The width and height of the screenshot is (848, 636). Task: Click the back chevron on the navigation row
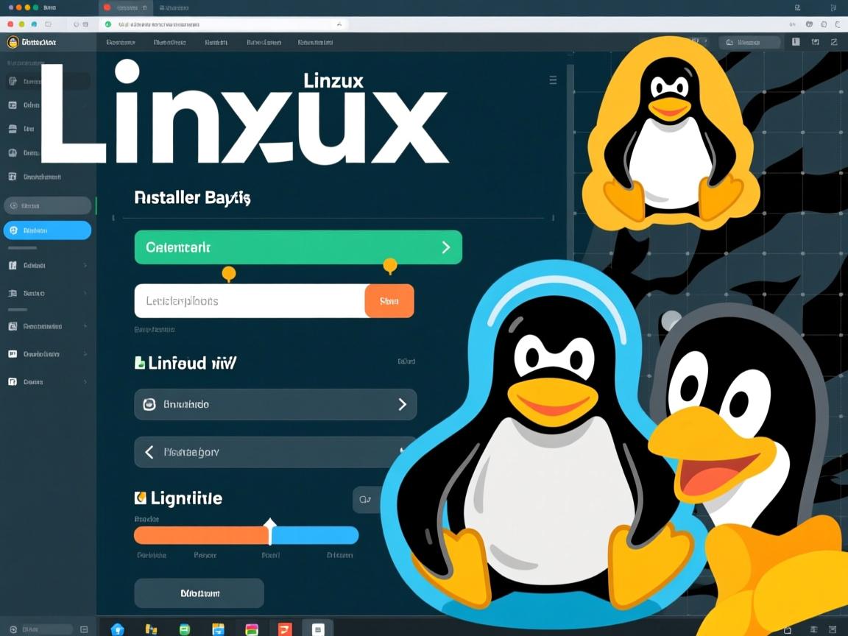[x=147, y=452]
